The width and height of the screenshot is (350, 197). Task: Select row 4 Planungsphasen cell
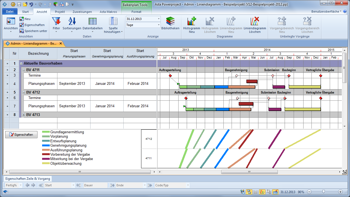click(38, 84)
